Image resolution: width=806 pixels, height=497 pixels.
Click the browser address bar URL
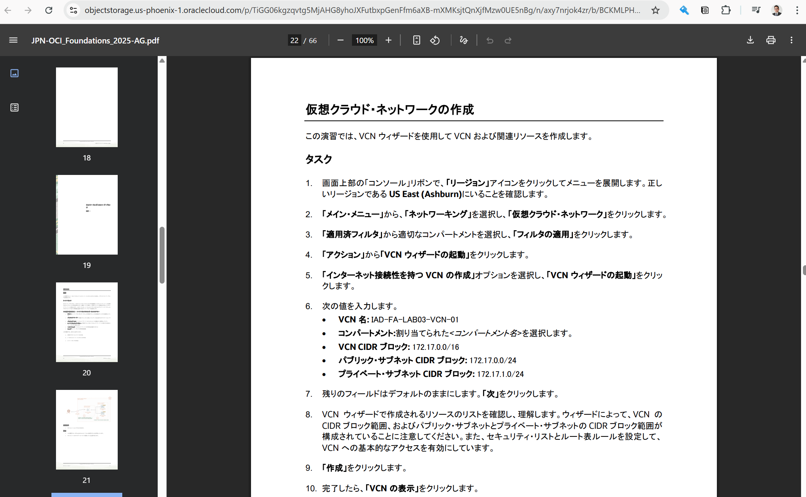tap(362, 10)
